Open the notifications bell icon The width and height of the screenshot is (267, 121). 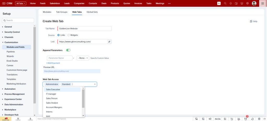(230, 3)
